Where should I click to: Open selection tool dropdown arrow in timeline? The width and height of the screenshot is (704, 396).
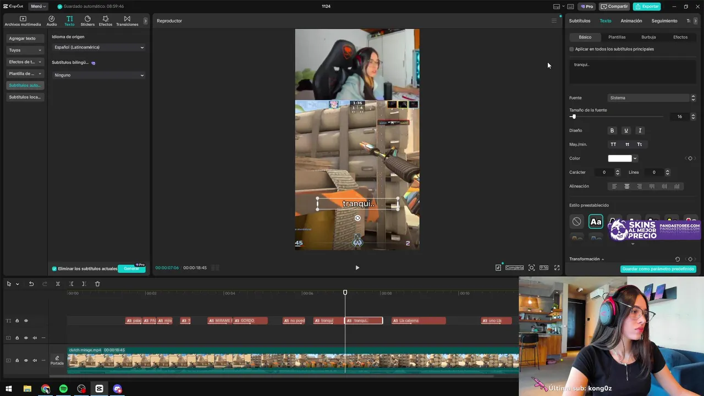17,284
